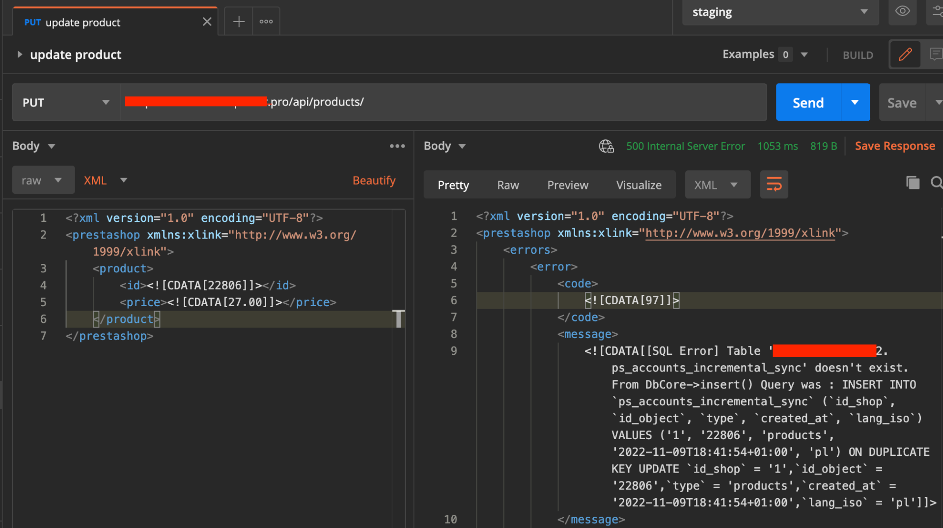Click the request URL input field
The image size is (943, 528).
[x=491, y=102]
